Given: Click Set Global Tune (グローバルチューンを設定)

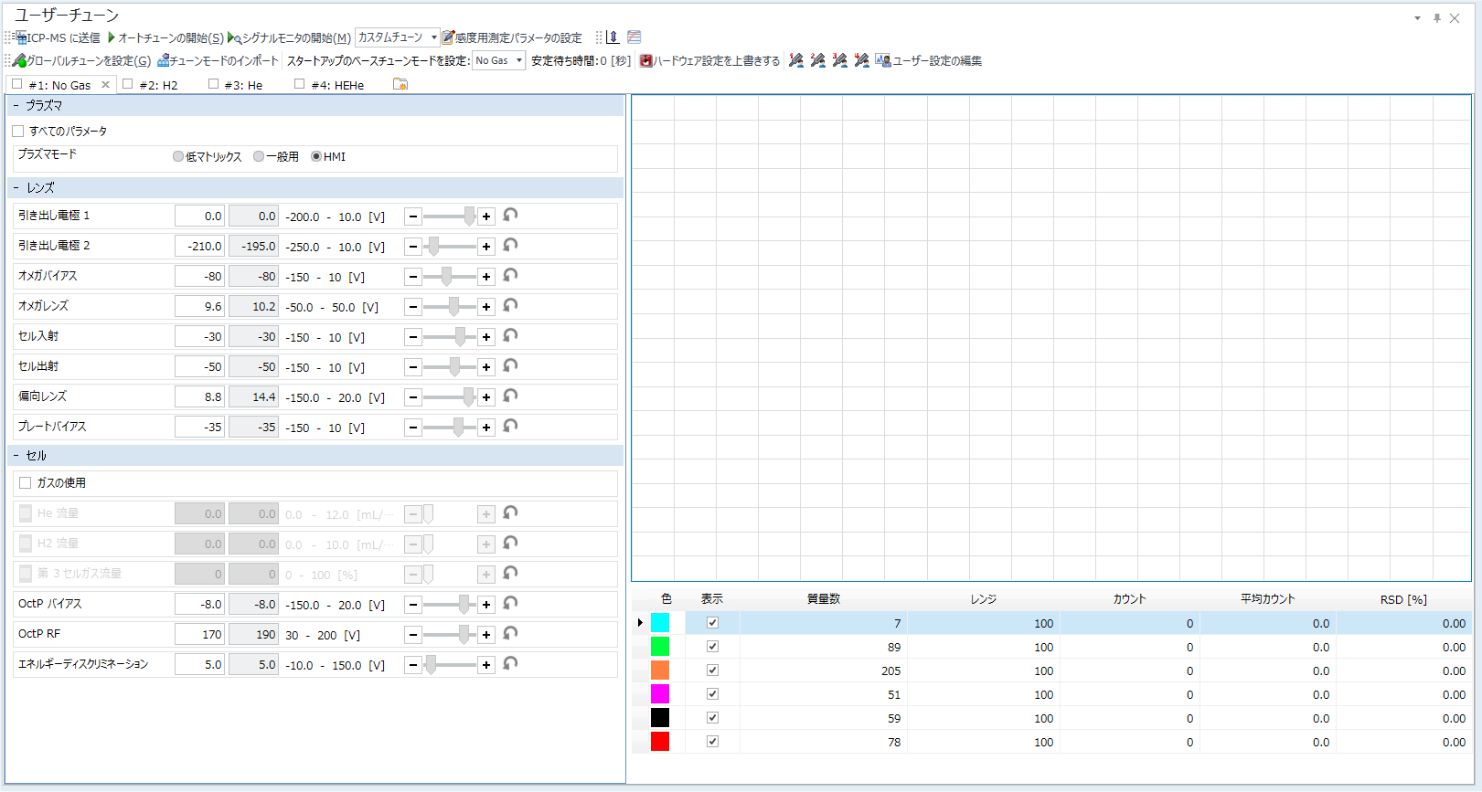Looking at the screenshot, I should point(82,60).
